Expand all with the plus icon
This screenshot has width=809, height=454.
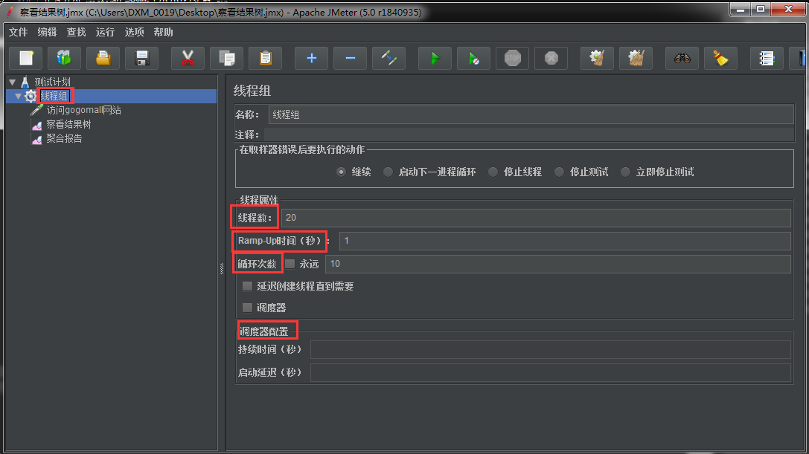pos(312,58)
